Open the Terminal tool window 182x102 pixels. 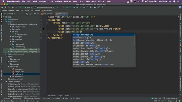17,98
